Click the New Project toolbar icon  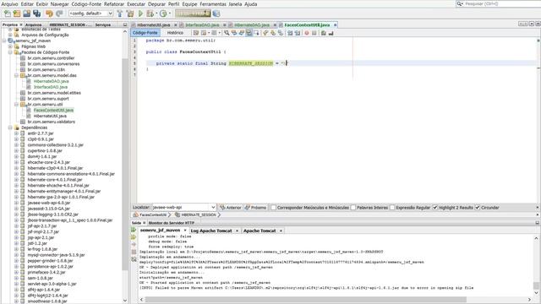pos(17,14)
